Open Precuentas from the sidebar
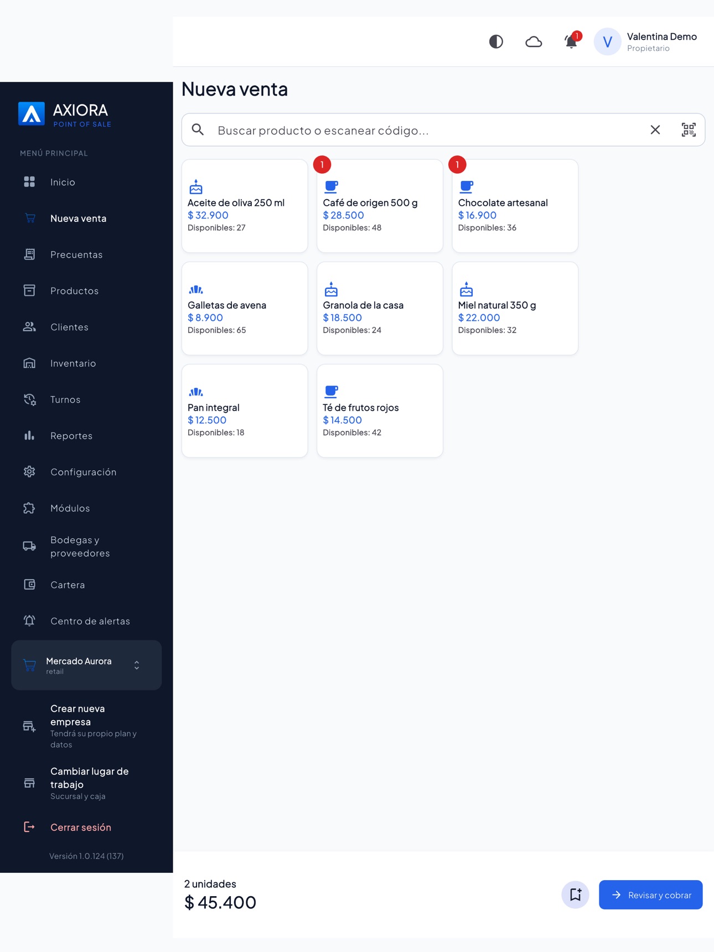The image size is (714, 952). [86, 254]
